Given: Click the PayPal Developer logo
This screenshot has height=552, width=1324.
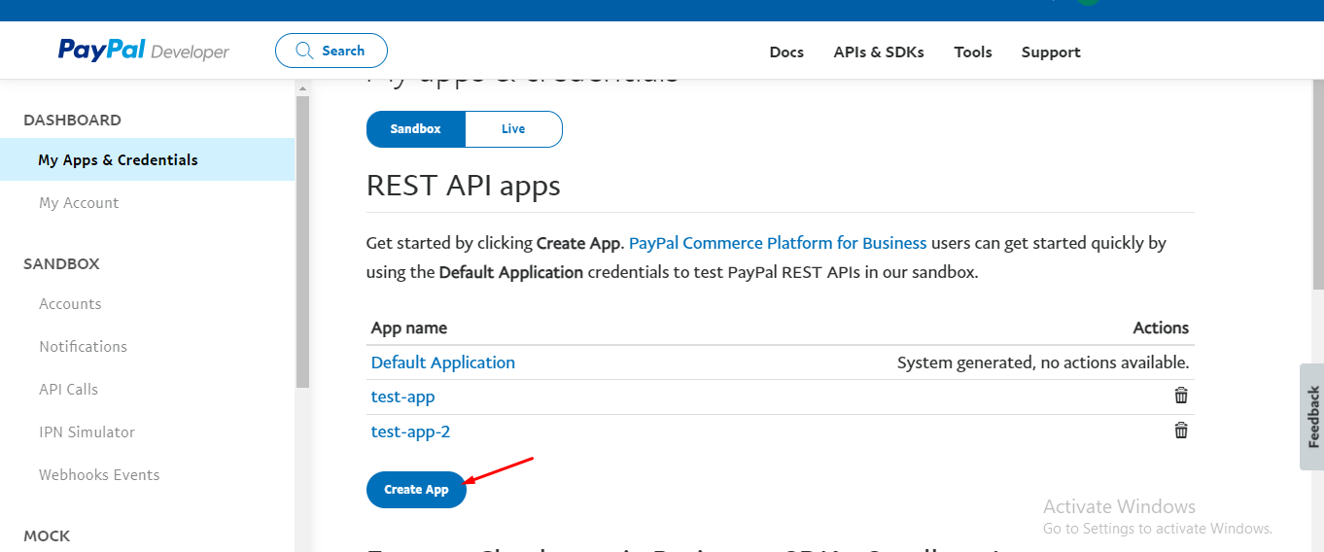Looking at the screenshot, I should [144, 51].
